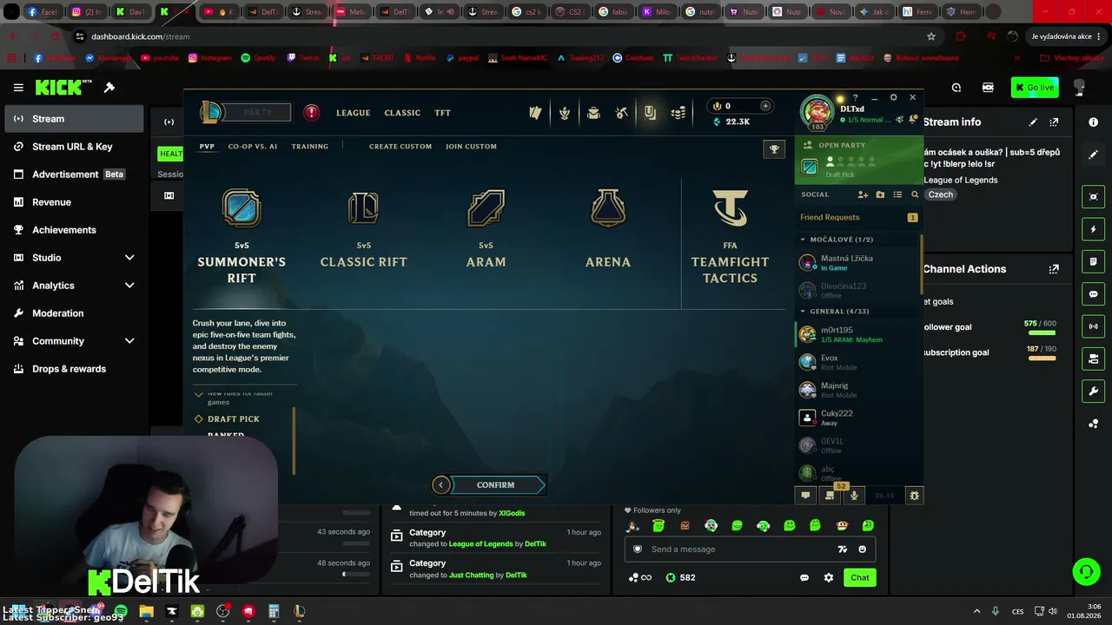1112x625 pixels.
Task: Open File Explorer from taskbar
Action: (x=146, y=612)
